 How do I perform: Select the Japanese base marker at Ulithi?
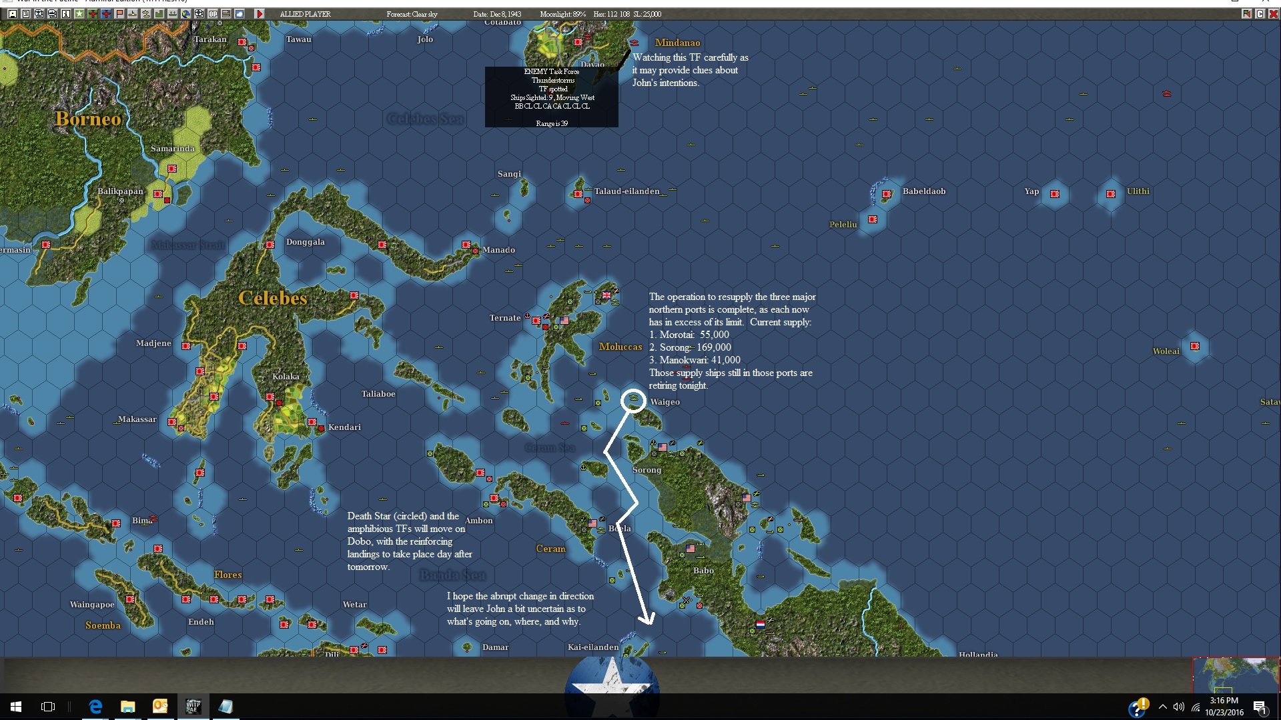[1111, 194]
